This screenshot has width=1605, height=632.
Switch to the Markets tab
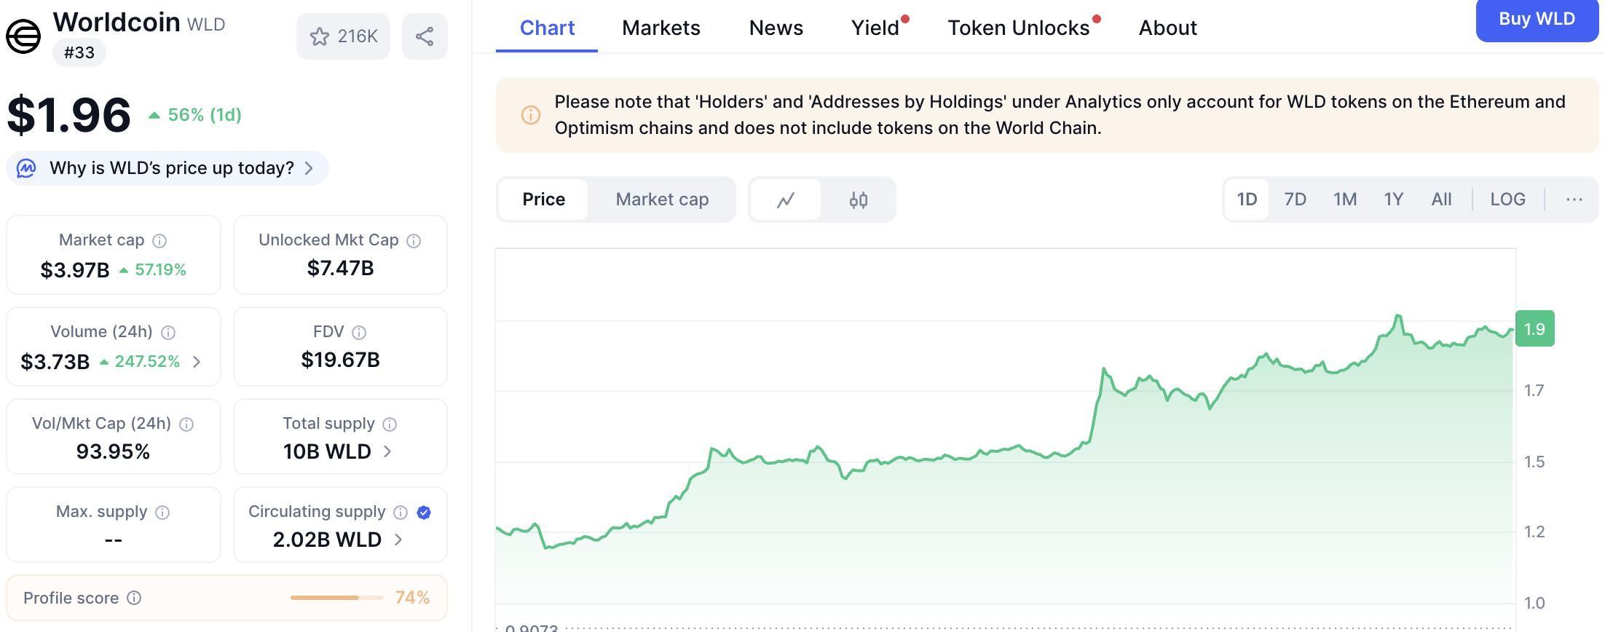(x=660, y=28)
